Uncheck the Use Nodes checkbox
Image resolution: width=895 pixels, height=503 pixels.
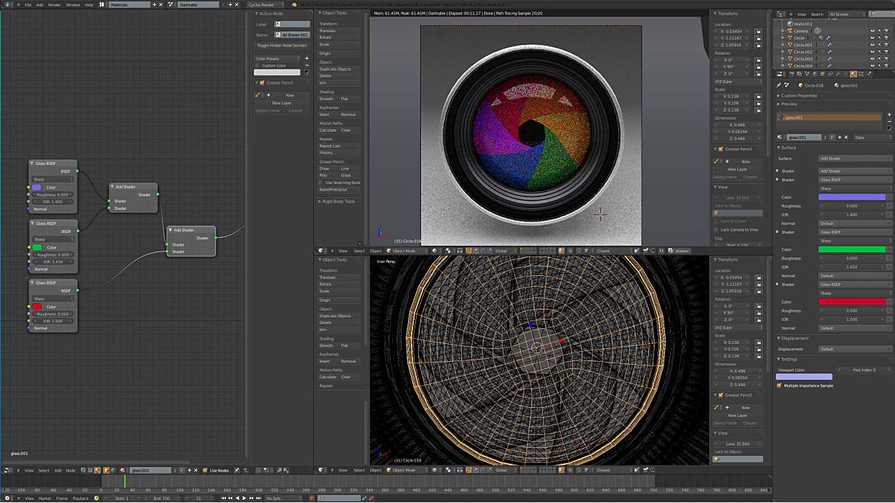click(205, 470)
